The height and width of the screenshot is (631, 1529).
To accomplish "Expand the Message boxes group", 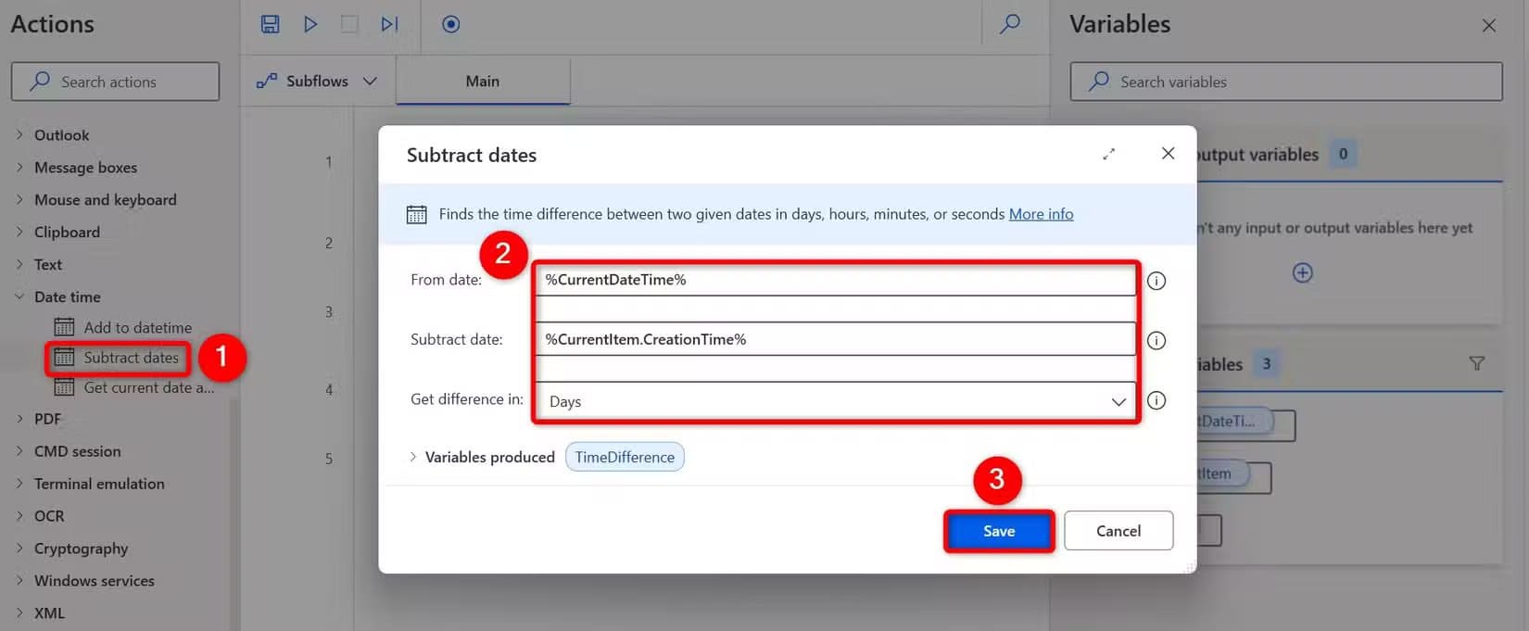I will [19, 167].
